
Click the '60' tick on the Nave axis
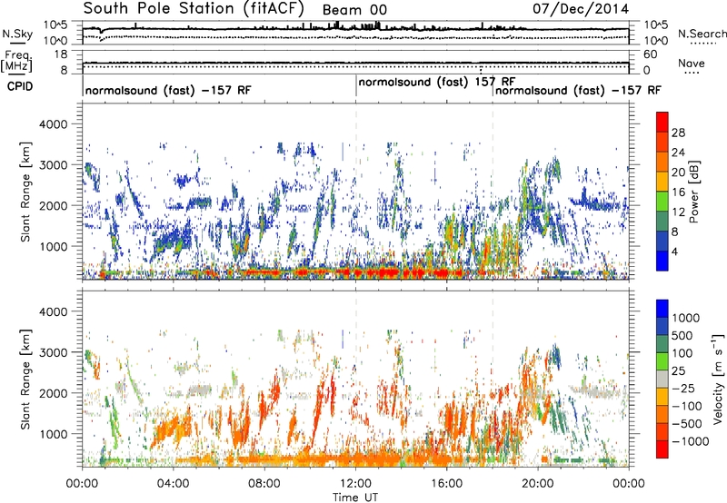pyautogui.click(x=650, y=54)
